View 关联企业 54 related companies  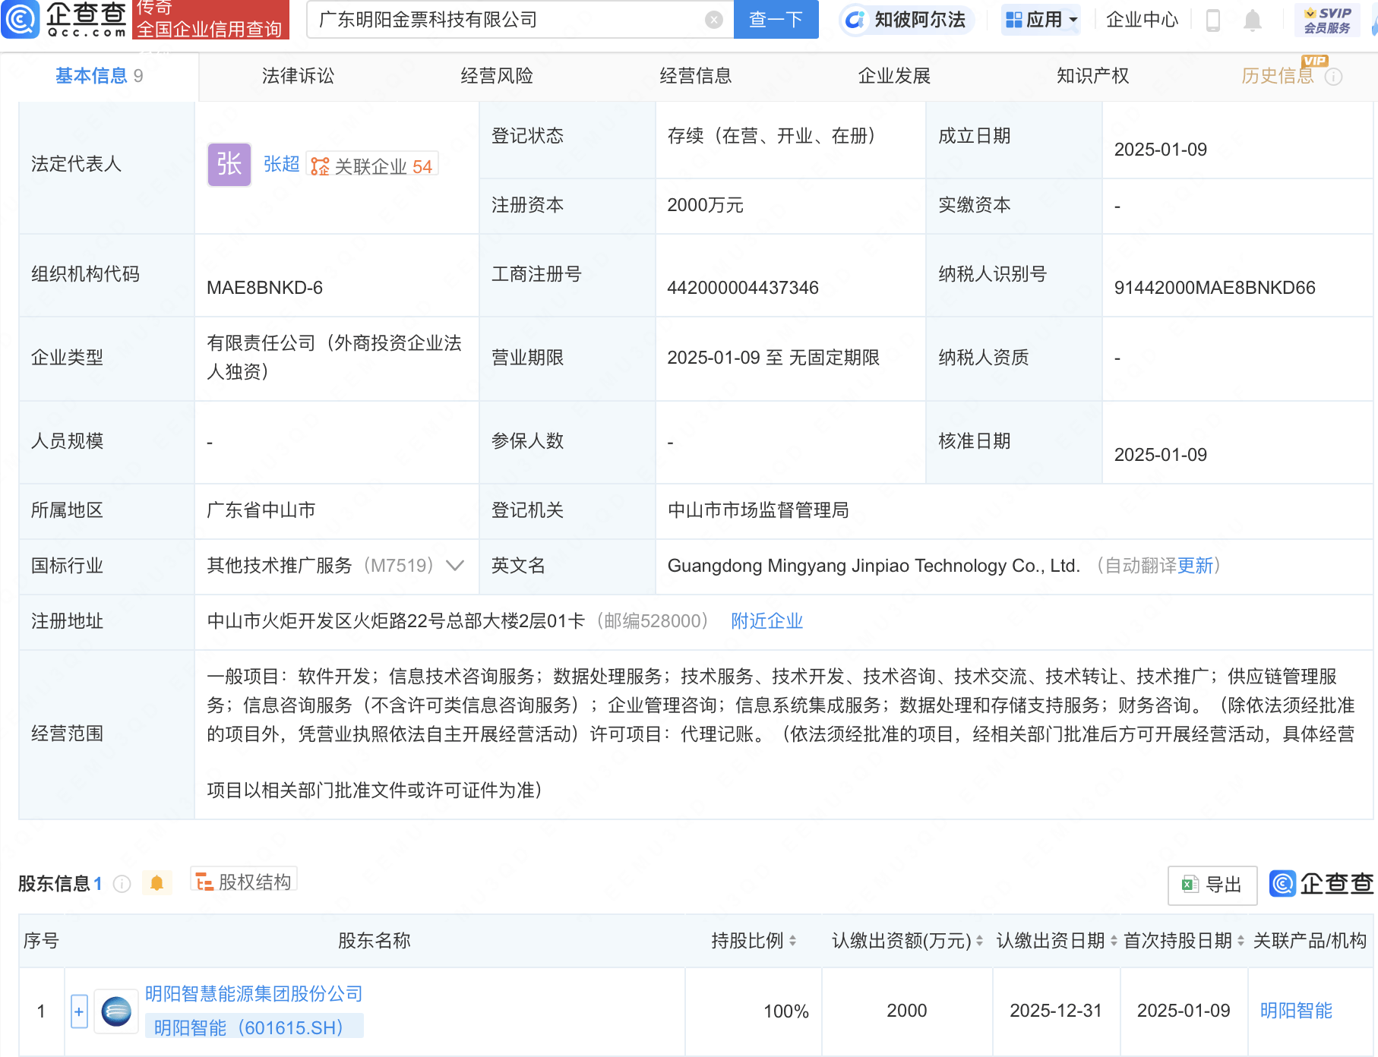[372, 166]
